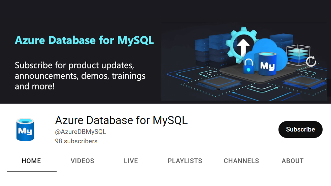
Task: Open the LIVE tab
Action: (x=131, y=161)
